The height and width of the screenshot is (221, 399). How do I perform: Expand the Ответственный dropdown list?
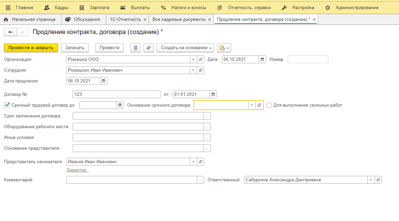tap(371, 180)
